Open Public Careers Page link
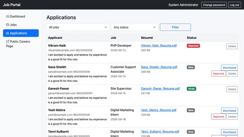Viewport: 244px width, 137px height. (21, 44)
